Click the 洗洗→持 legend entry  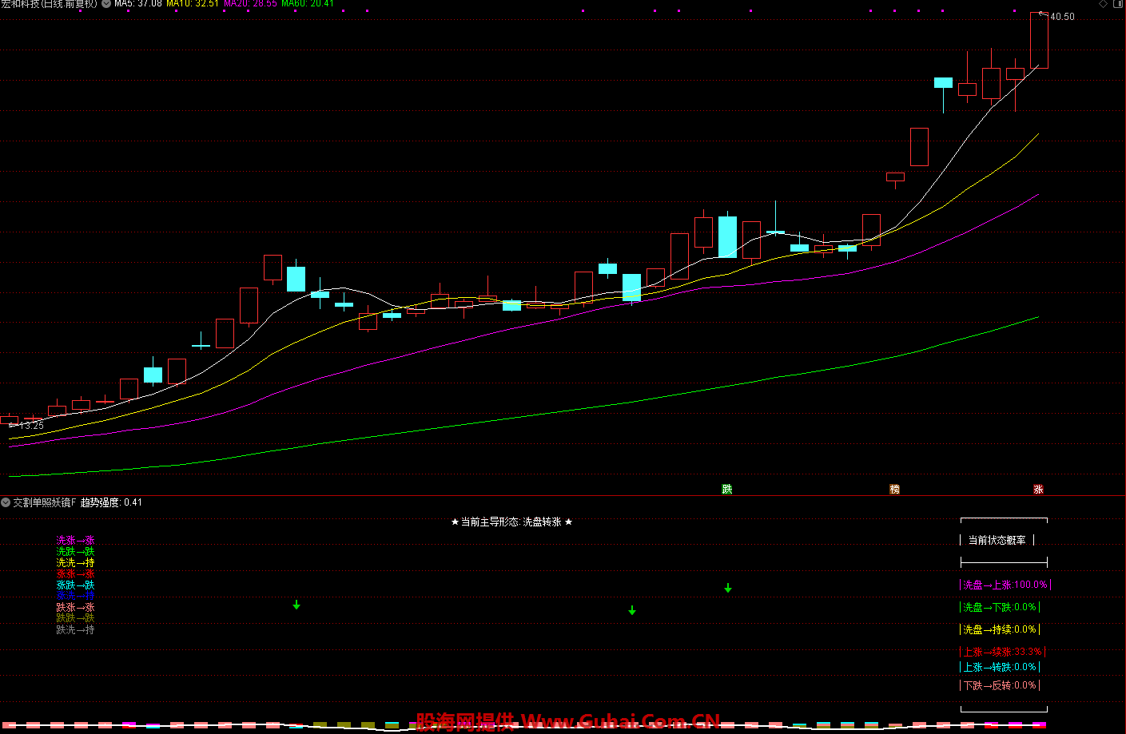click(75, 563)
